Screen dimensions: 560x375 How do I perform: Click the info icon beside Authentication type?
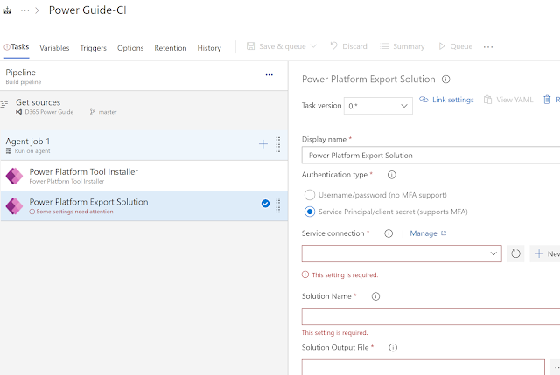tap(391, 175)
